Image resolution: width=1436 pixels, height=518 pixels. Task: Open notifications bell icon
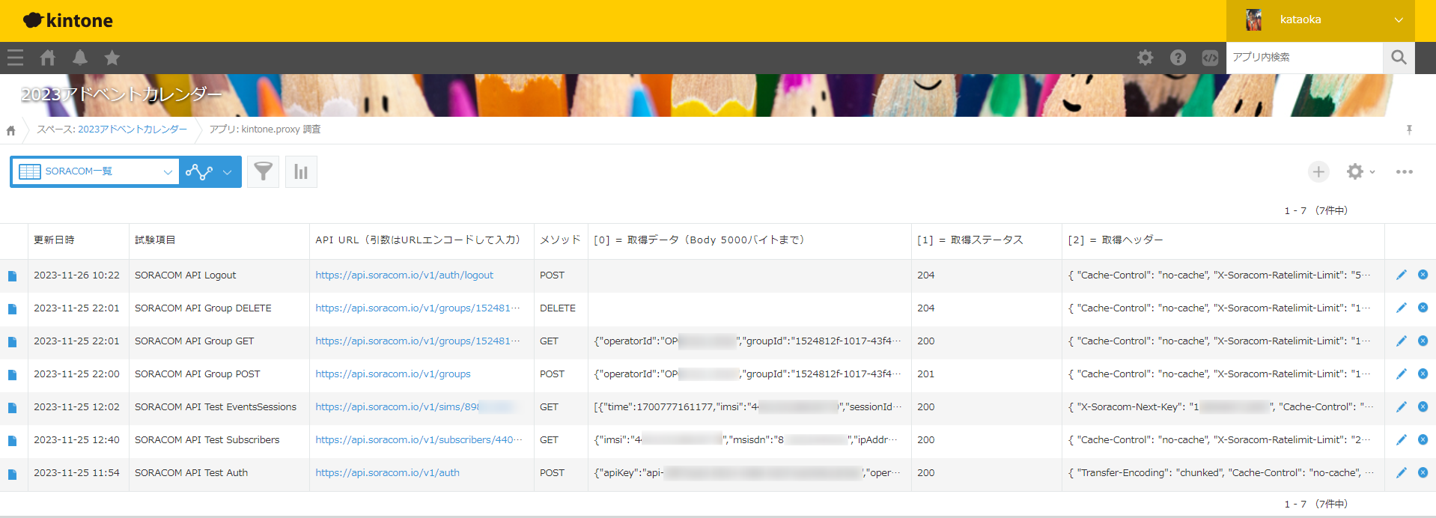(80, 58)
